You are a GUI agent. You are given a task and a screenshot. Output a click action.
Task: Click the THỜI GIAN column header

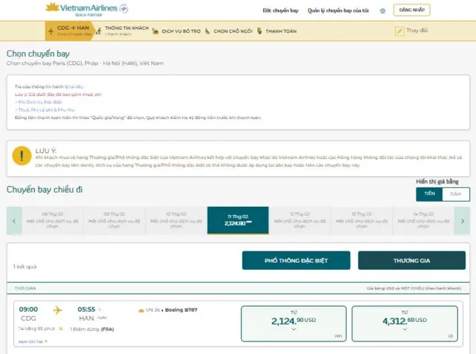click(x=25, y=289)
